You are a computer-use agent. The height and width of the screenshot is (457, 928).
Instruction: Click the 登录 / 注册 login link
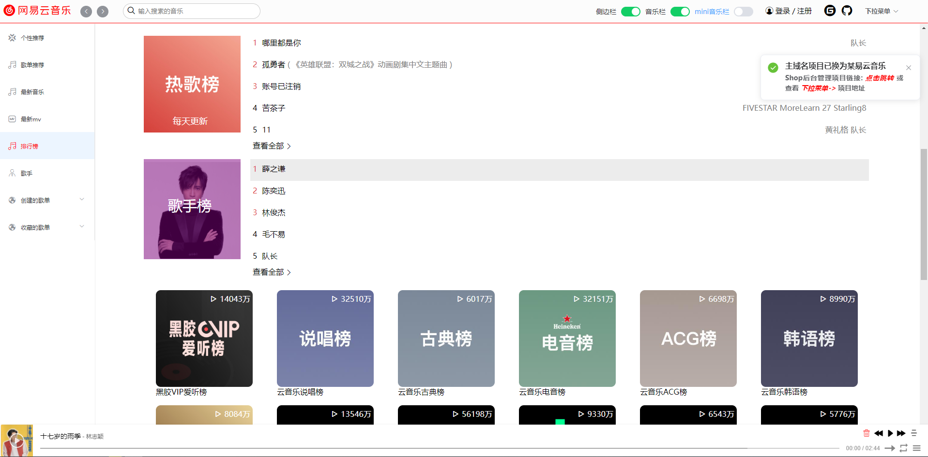tap(793, 11)
